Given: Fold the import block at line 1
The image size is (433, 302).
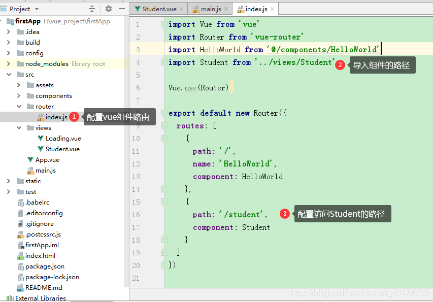Looking at the screenshot, I should click(x=163, y=24).
